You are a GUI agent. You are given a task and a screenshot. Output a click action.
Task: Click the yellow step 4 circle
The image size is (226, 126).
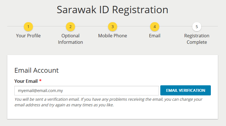[155, 27]
